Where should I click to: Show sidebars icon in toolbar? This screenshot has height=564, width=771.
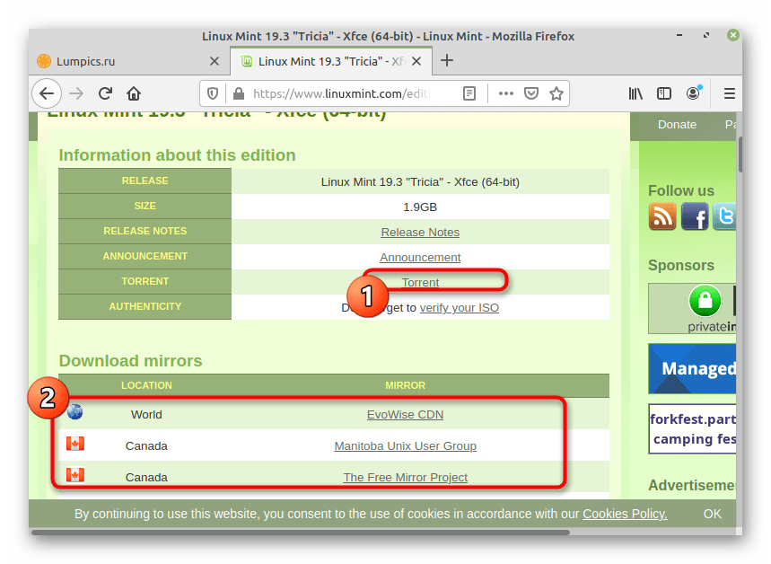coord(664,93)
